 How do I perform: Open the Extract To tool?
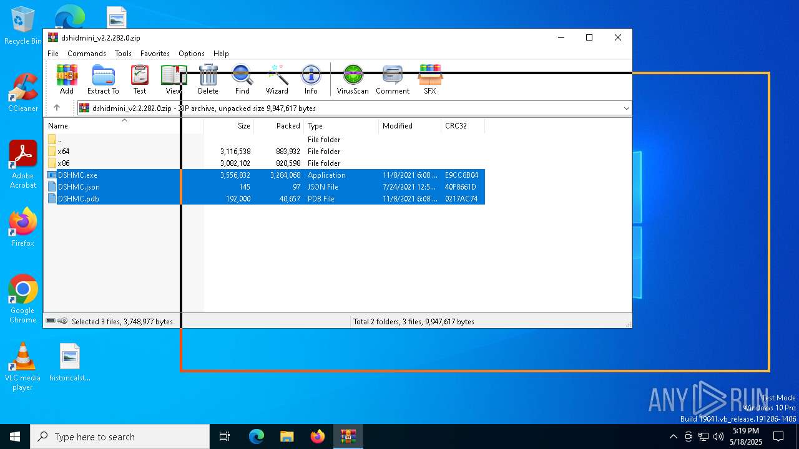pos(103,79)
